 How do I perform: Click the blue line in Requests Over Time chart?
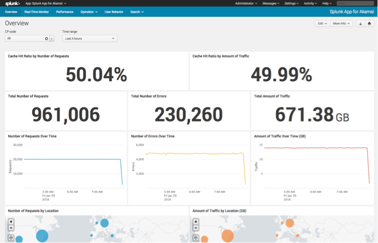[72, 159]
